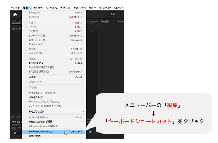Viewport: 218px width, 143px height.
Task: Choose マスタークリップを再度関連付け(R) entry
Action: 54,106
